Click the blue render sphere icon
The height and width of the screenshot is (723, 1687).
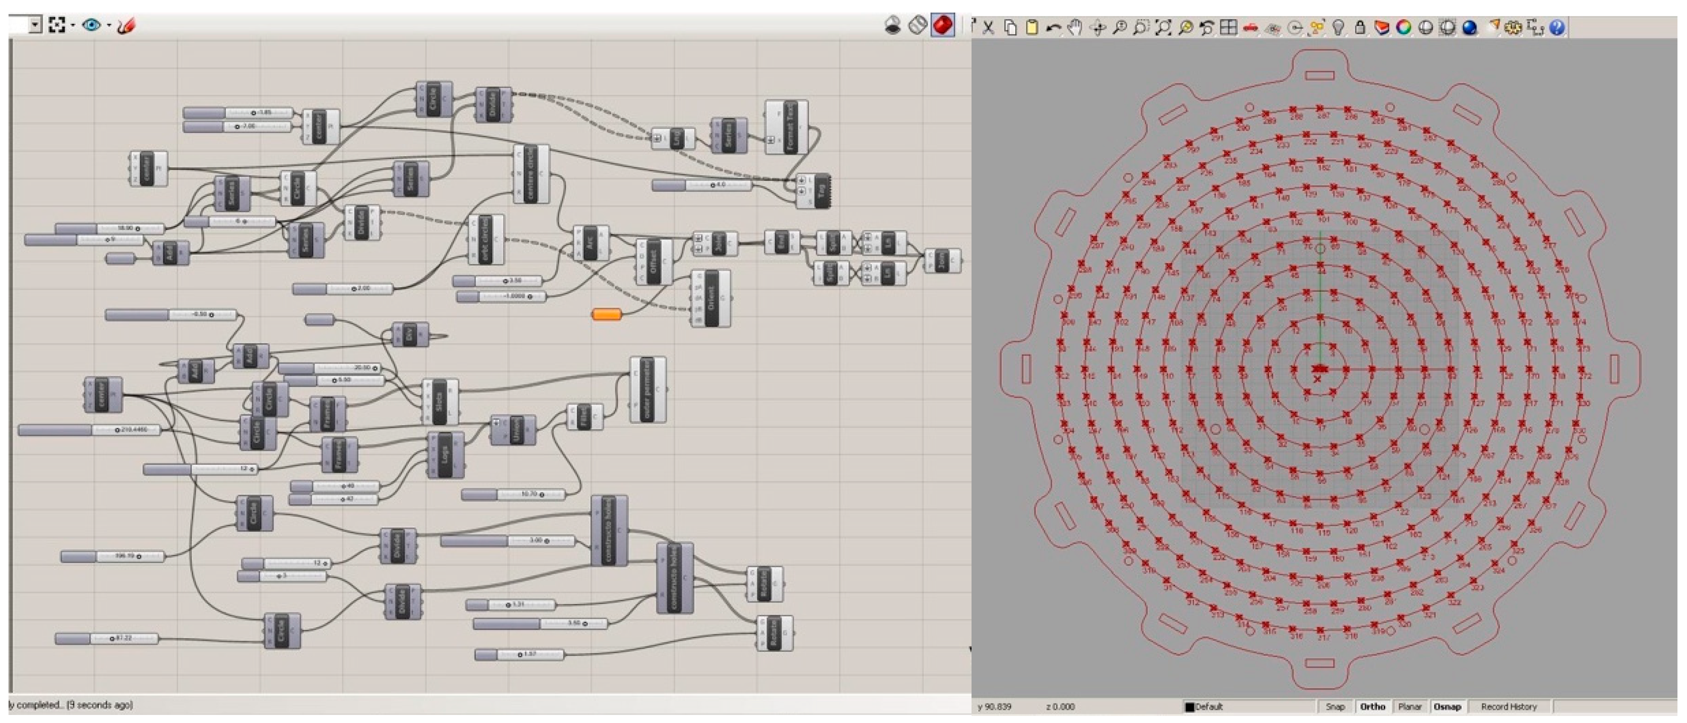(1469, 28)
